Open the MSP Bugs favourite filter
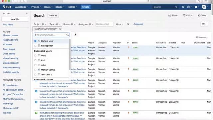Screen dimensions: 213x120 pos(8,104)
